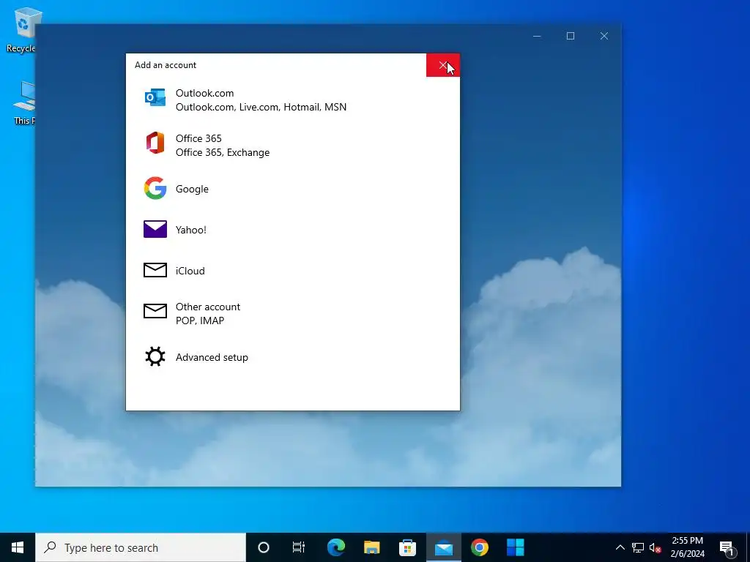Select the Yahoo! account label
This screenshot has width=750, height=562.
pos(191,230)
